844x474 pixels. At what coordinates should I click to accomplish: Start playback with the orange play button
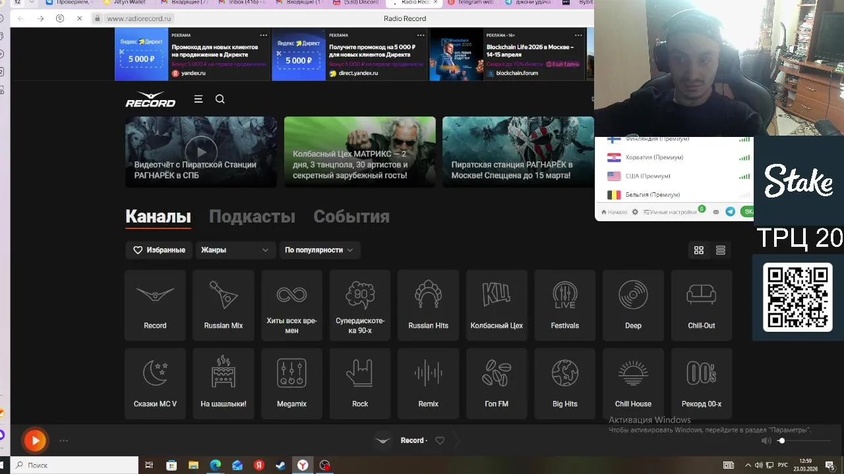(35, 440)
